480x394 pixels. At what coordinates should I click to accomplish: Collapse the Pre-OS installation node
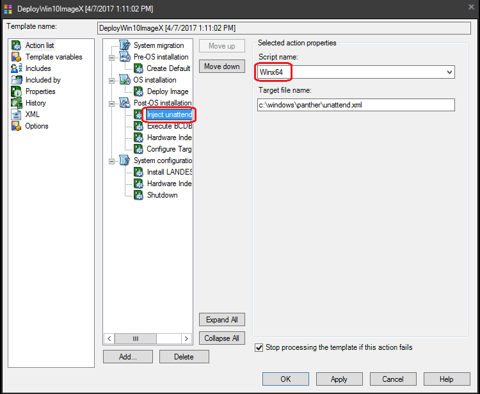[112, 57]
